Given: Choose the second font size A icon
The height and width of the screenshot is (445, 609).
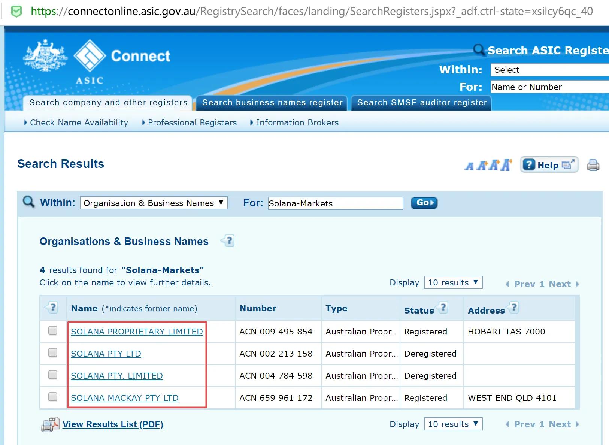Looking at the screenshot, I should coord(483,165).
